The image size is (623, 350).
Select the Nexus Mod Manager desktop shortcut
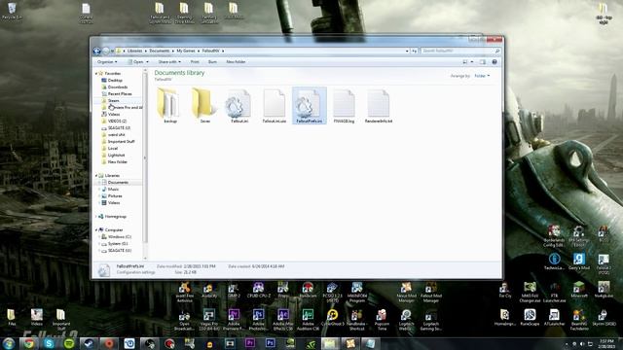[406, 293]
